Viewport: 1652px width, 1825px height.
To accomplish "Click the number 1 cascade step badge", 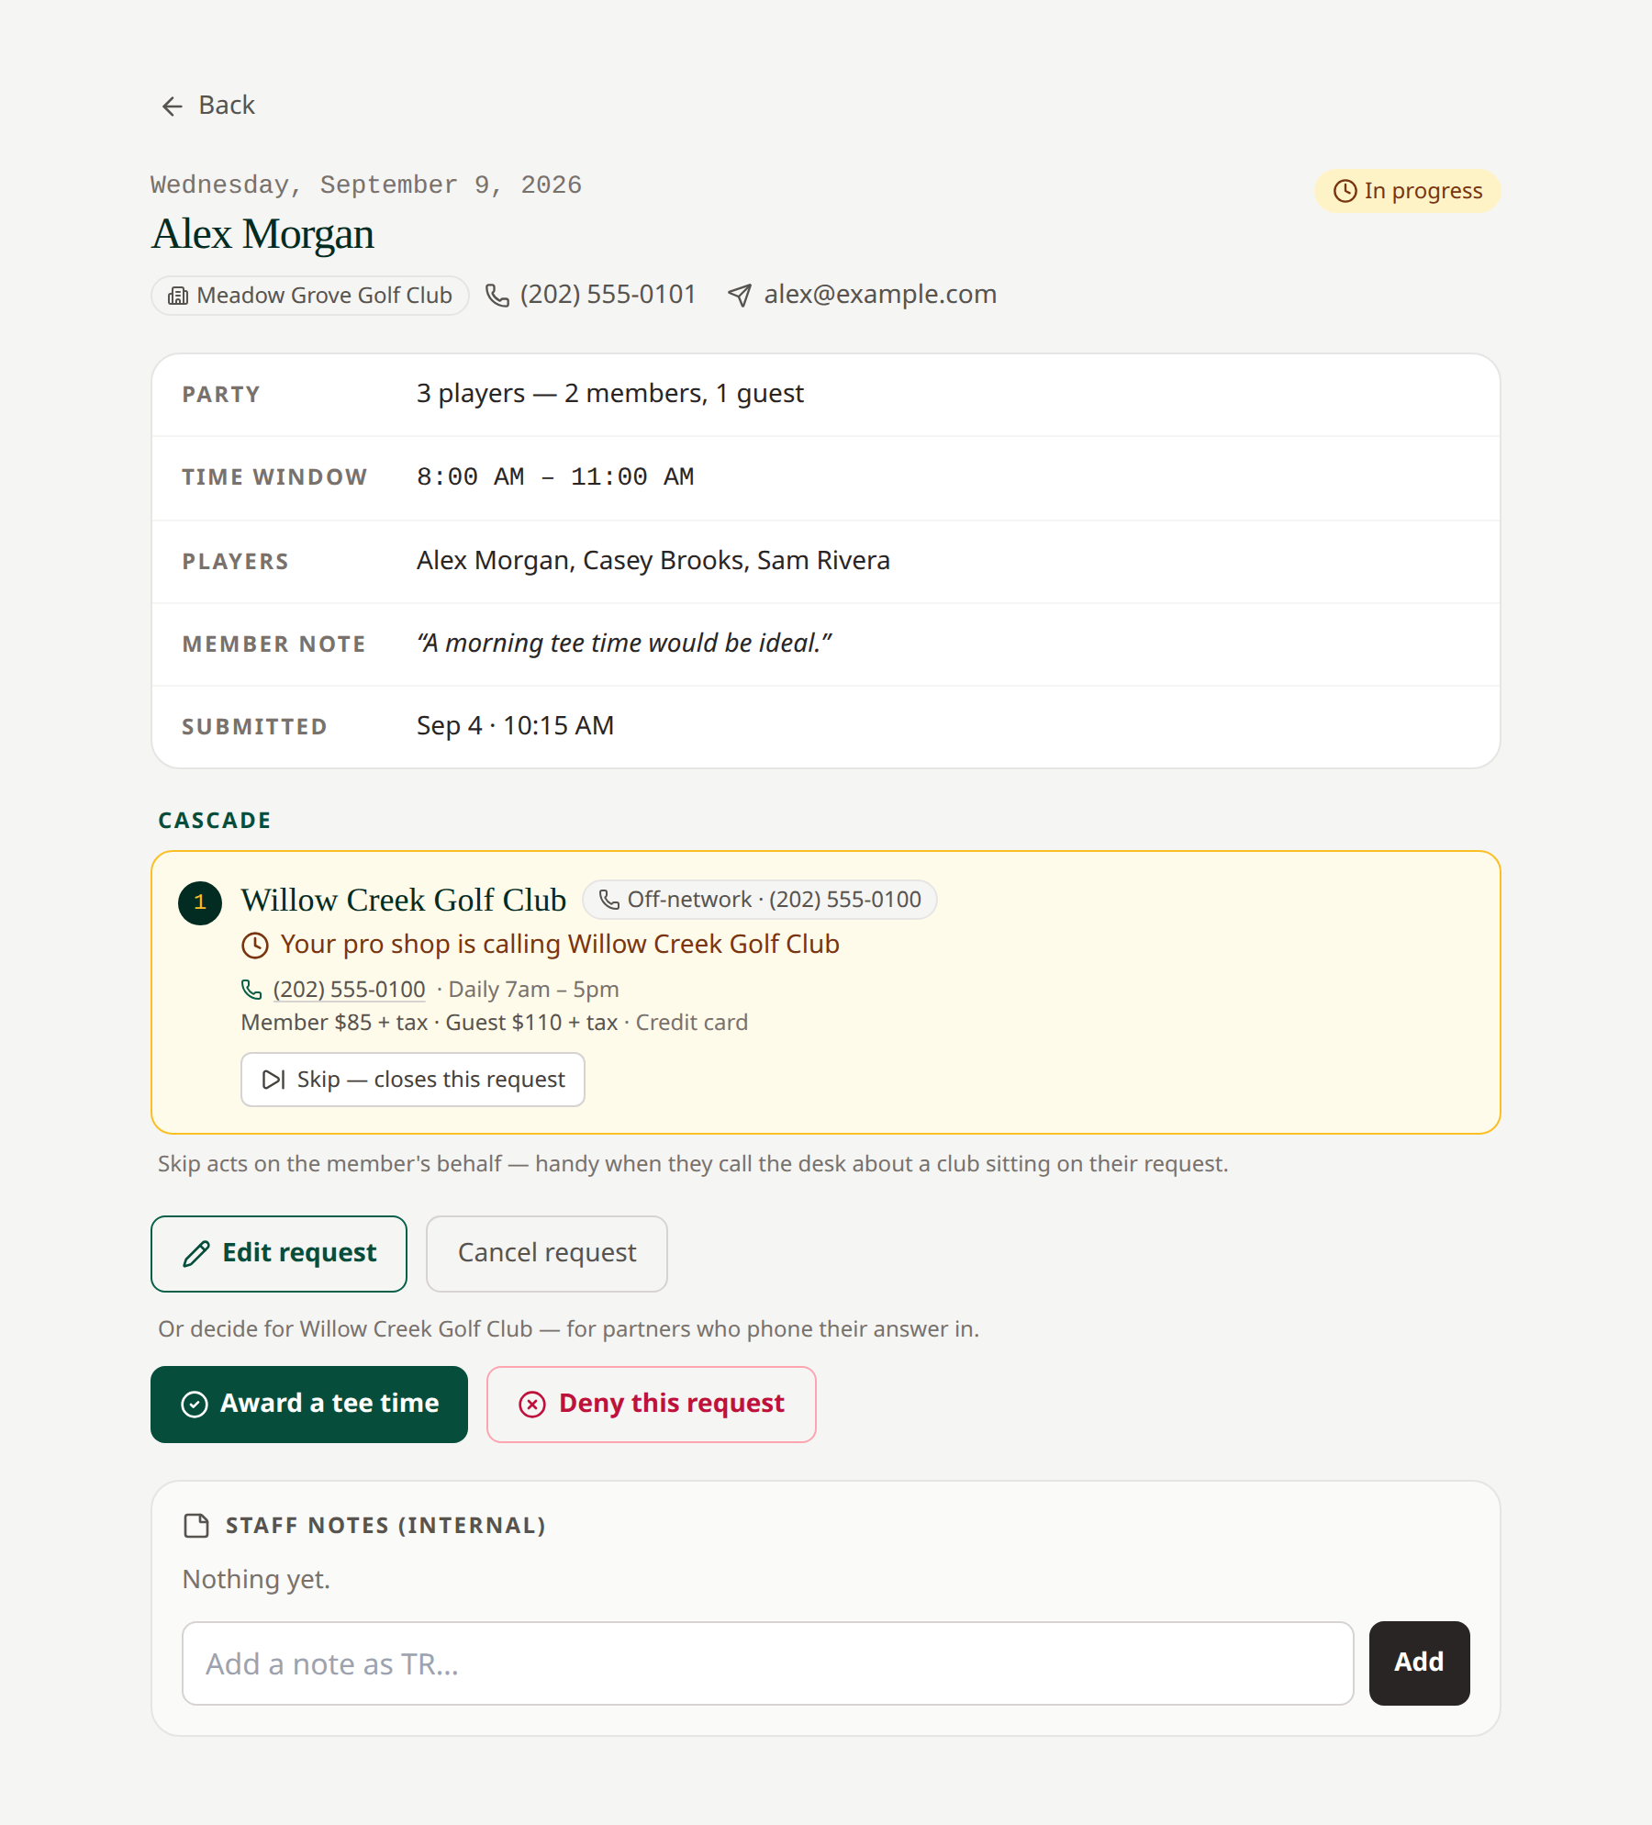I will coord(200,902).
